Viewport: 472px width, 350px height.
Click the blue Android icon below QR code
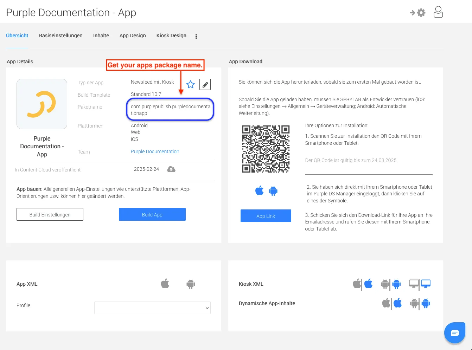(273, 191)
